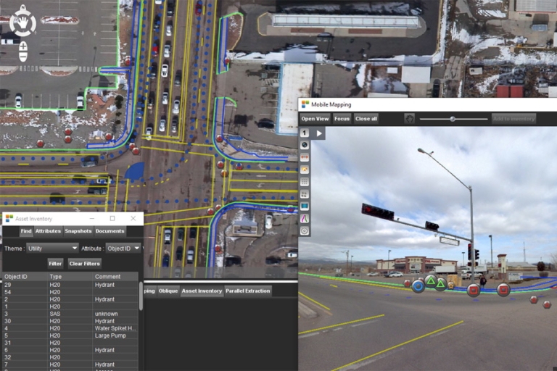
Task: Click the Clear Filters button
Action: 85,264
